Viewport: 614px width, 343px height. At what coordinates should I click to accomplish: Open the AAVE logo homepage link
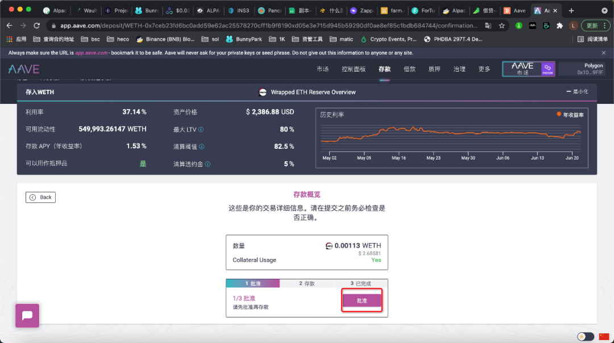(x=23, y=69)
